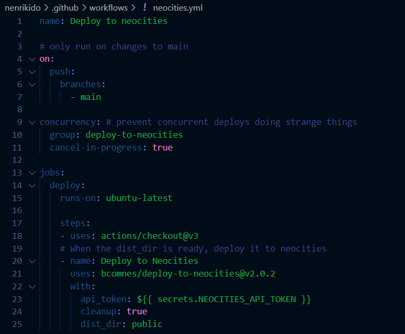The image size is (405, 334).
Task: Collapse the 'concurrency:' section chevron
Action: click(32, 122)
